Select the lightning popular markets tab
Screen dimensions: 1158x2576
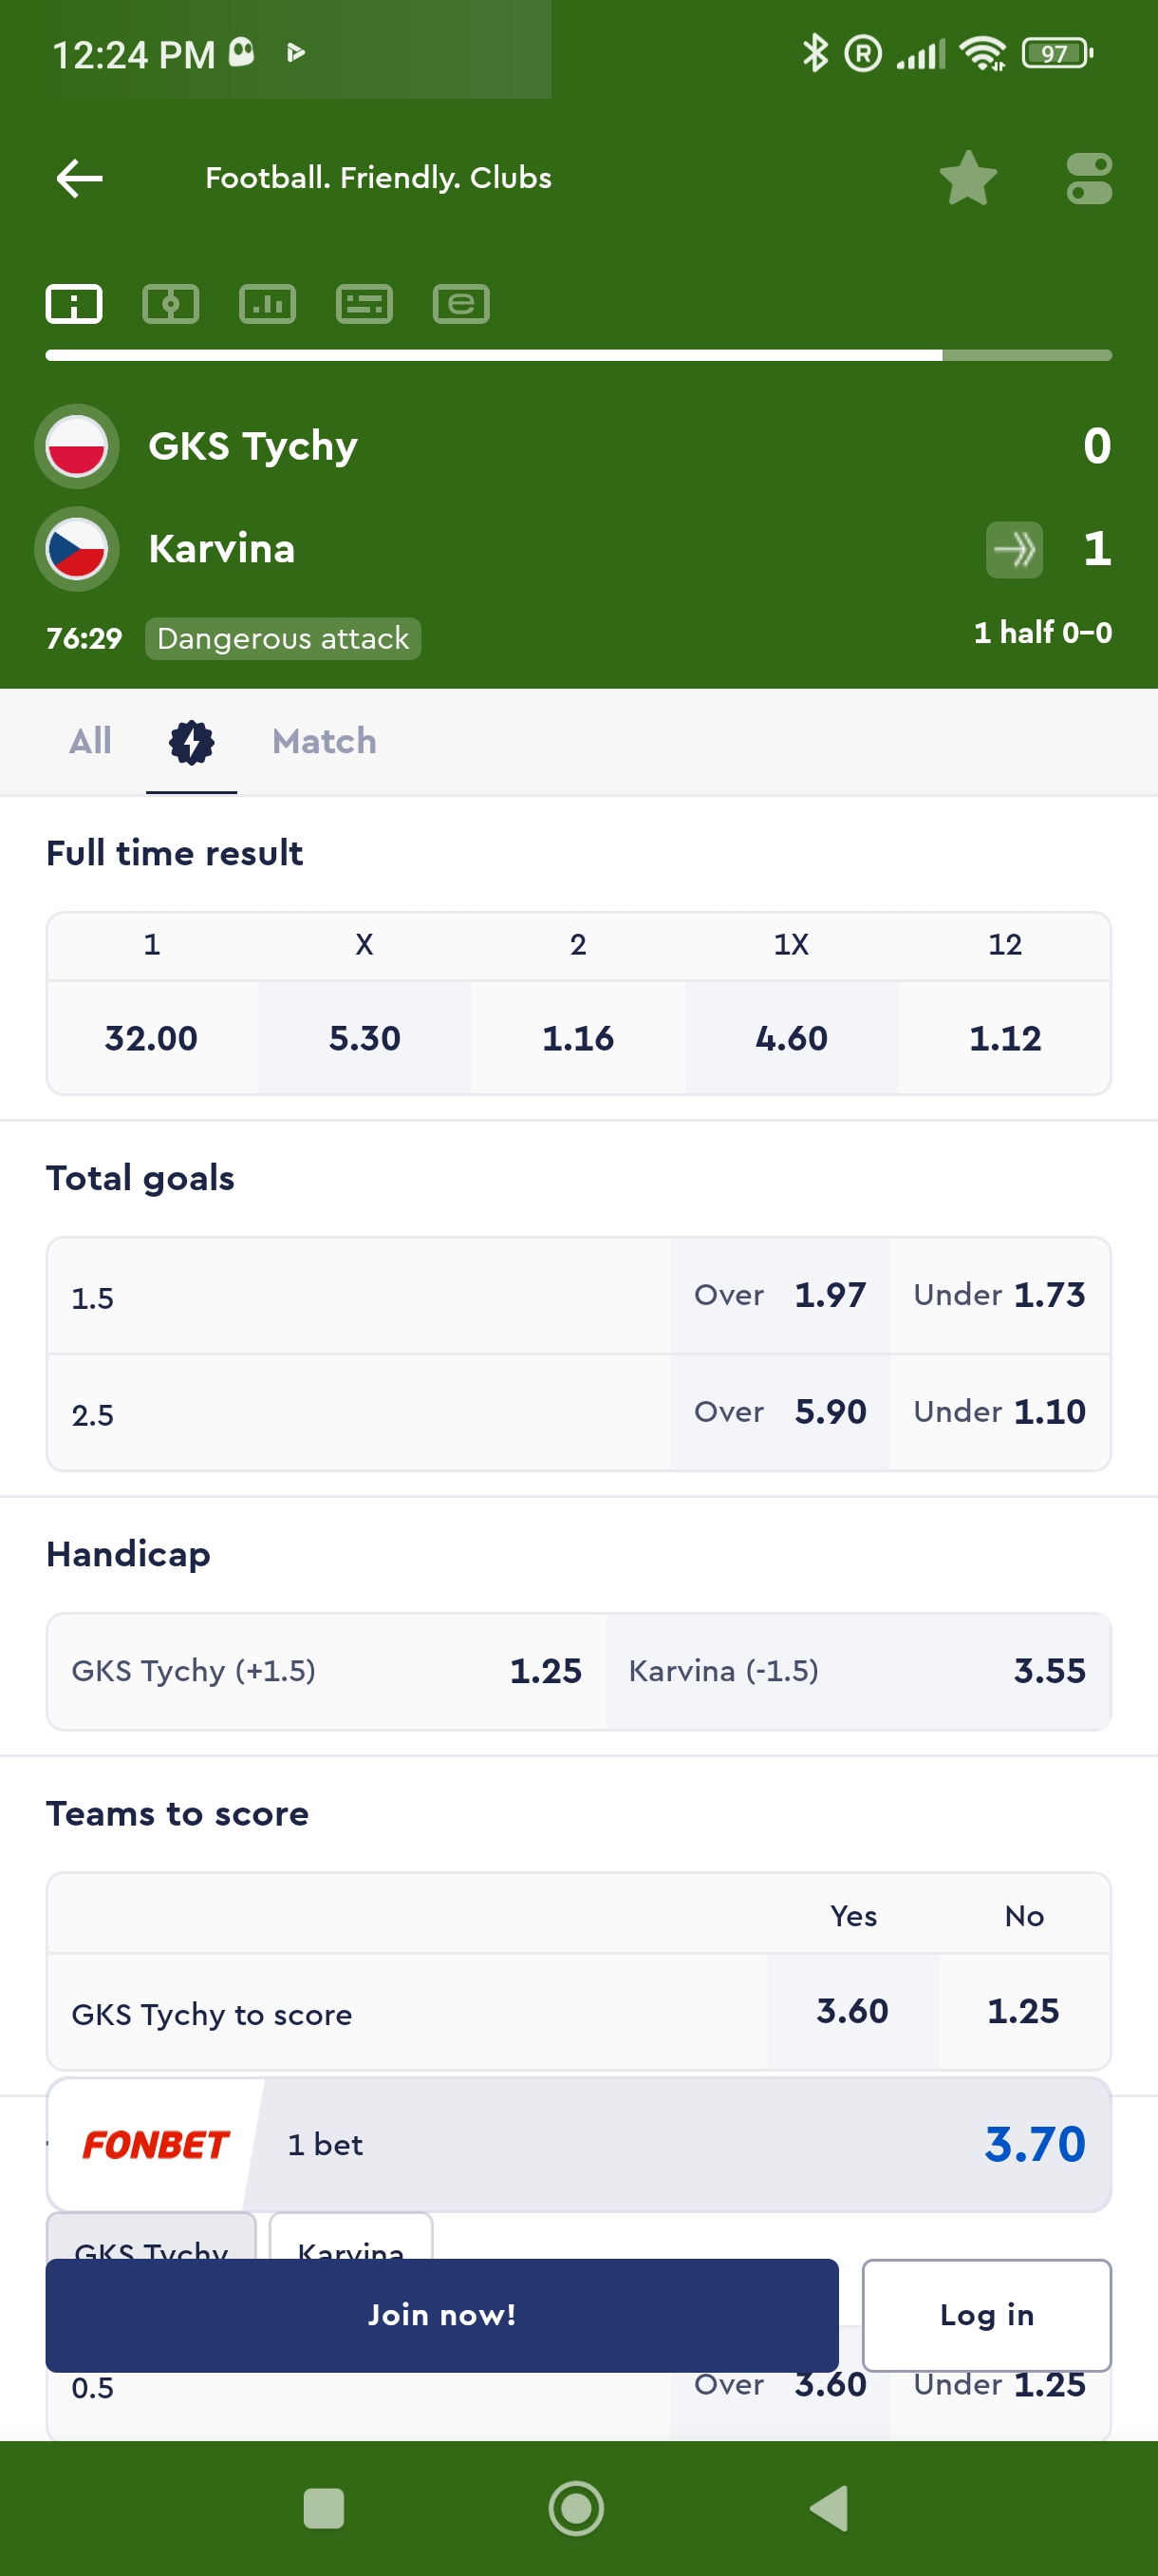click(x=191, y=742)
